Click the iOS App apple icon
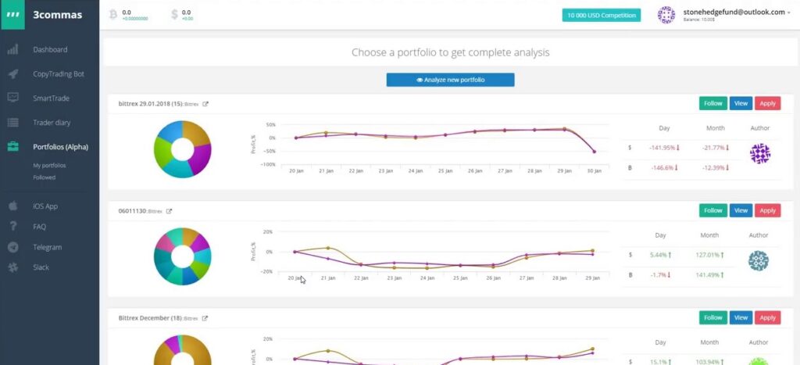Viewport: 800px width, 365px height. pos(12,206)
